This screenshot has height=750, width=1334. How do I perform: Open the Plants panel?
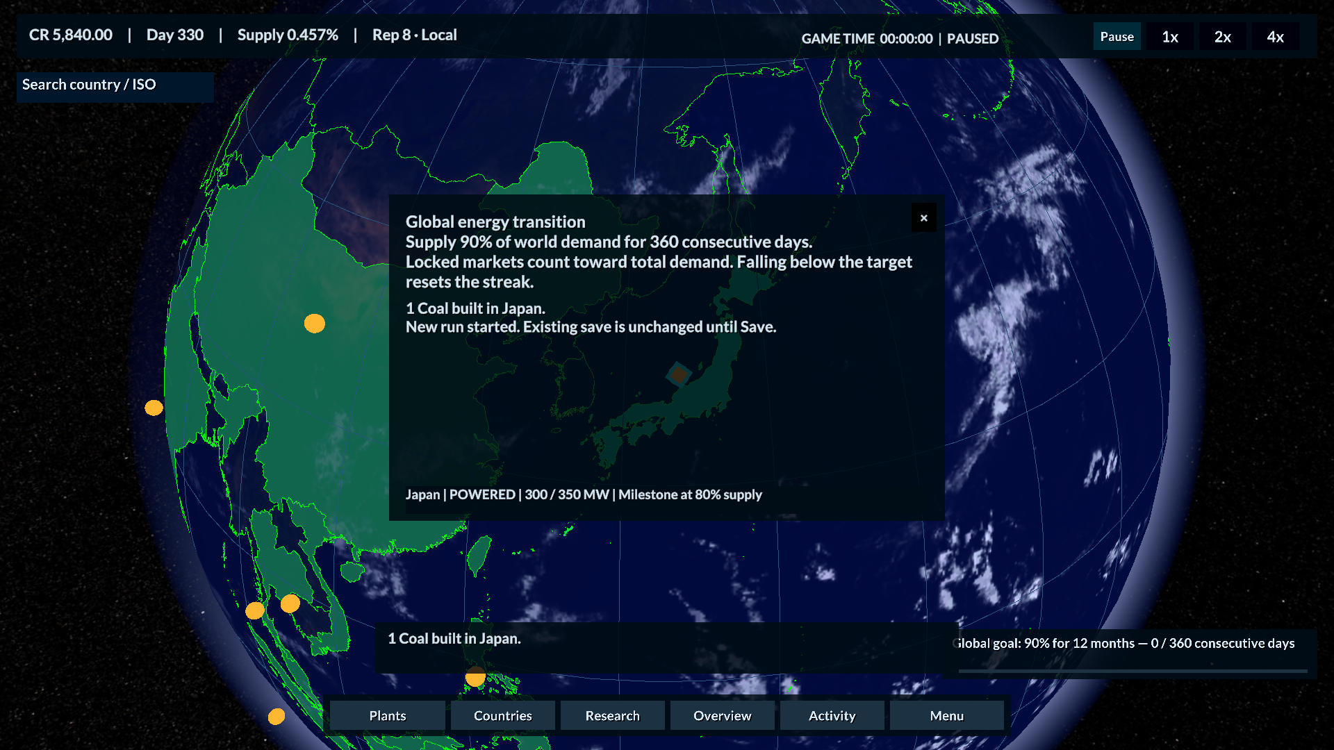pos(388,715)
